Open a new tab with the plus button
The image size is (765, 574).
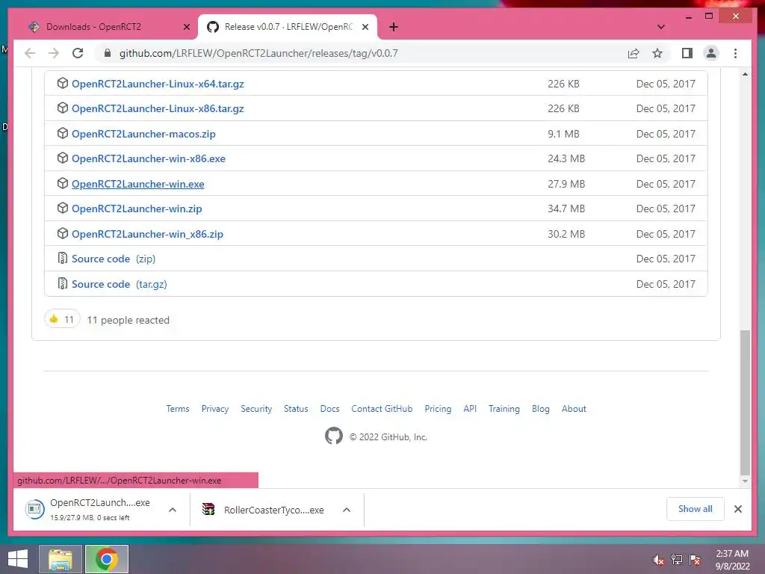[x=394, y=27]
